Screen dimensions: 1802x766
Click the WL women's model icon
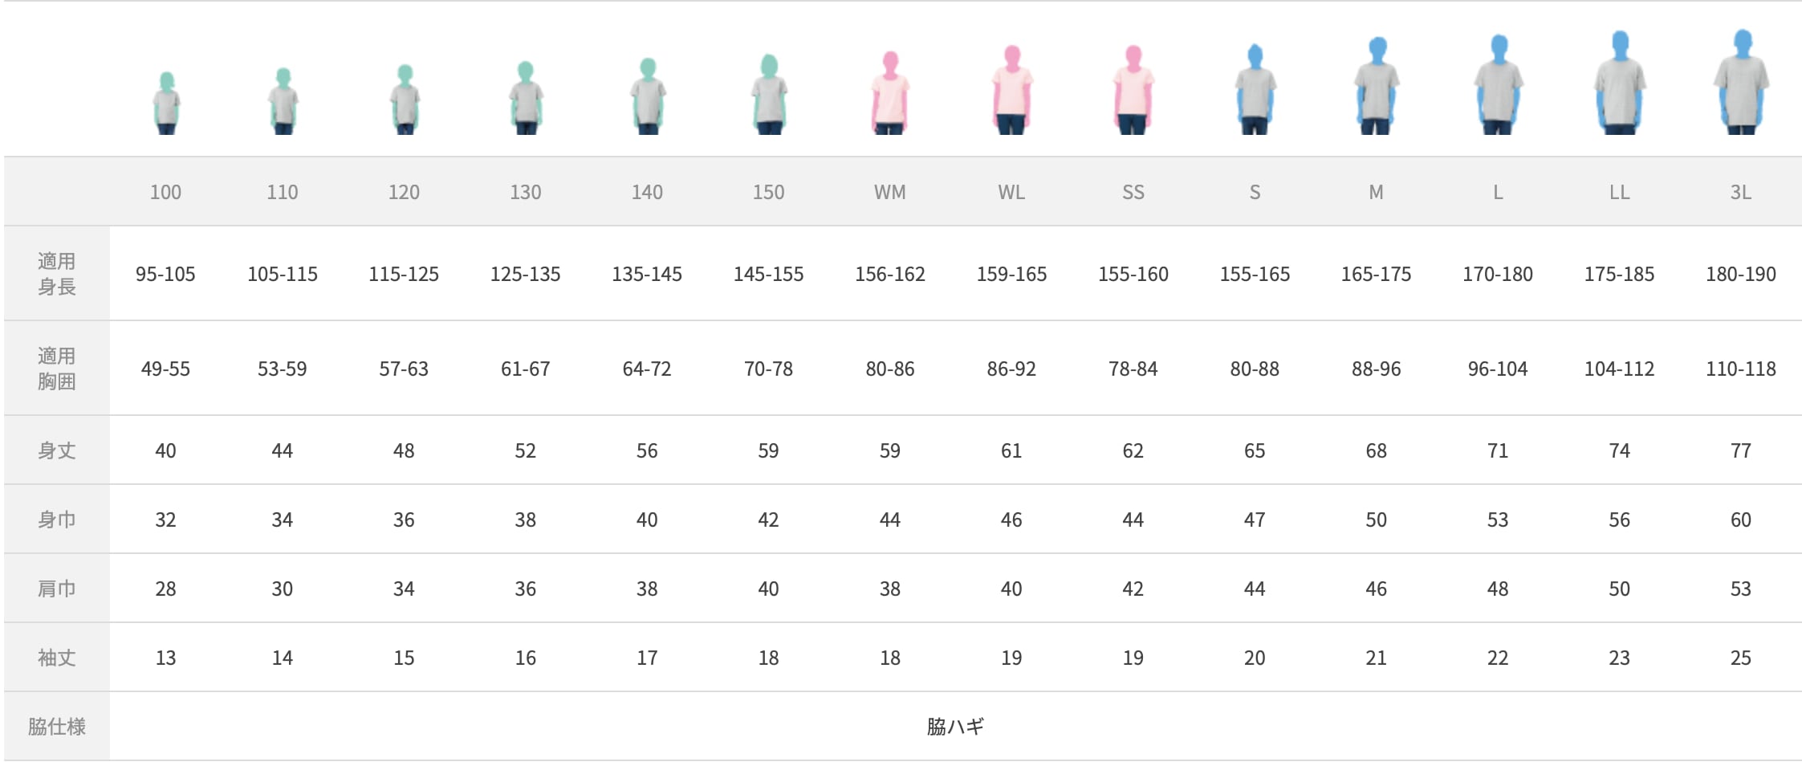pyautogui.click(x=1011, y=90)
